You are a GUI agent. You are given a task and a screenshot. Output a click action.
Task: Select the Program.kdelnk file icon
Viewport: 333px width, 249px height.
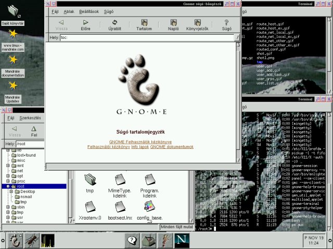150,179
